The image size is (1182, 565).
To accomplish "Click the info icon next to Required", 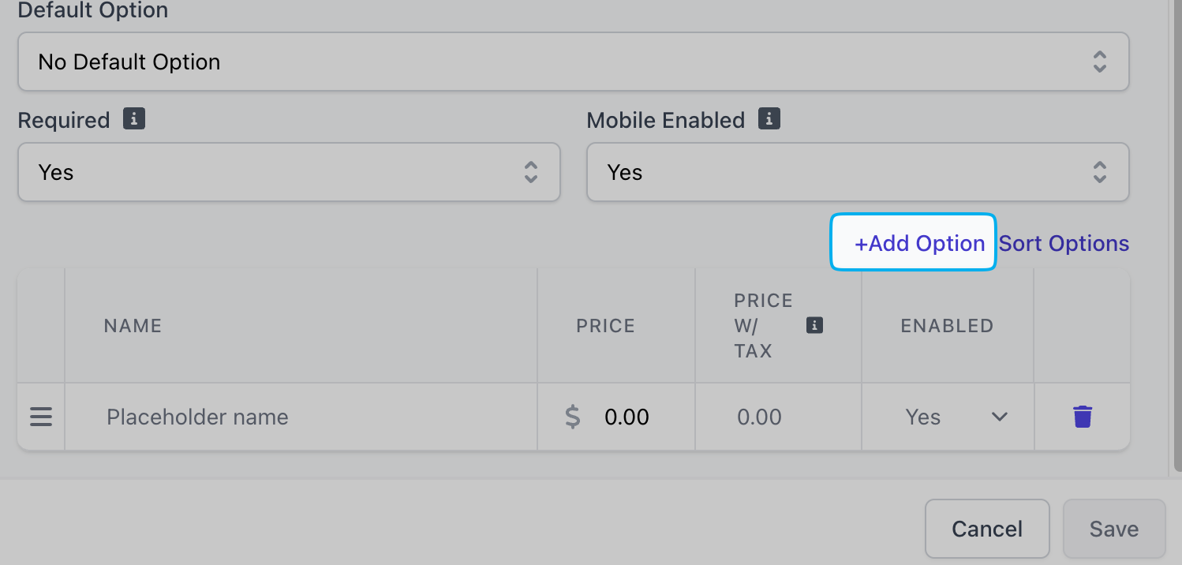I will click(x=134, y=119).
